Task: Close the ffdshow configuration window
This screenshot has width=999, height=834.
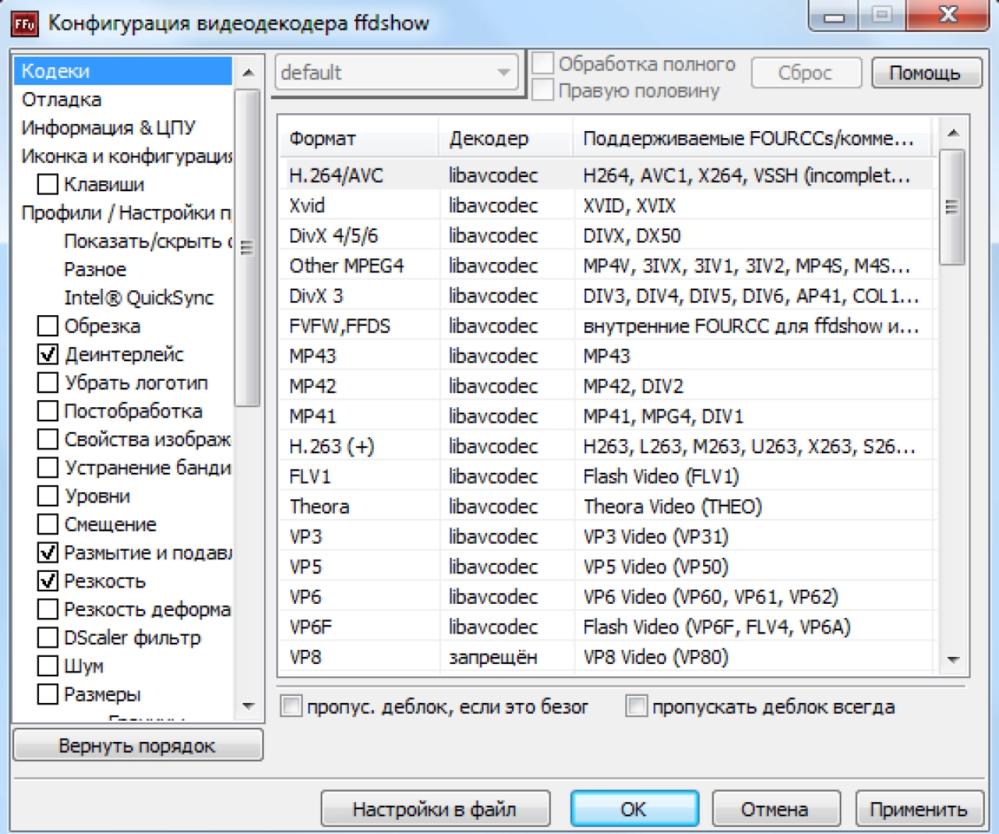Action: tap(949, 15)
